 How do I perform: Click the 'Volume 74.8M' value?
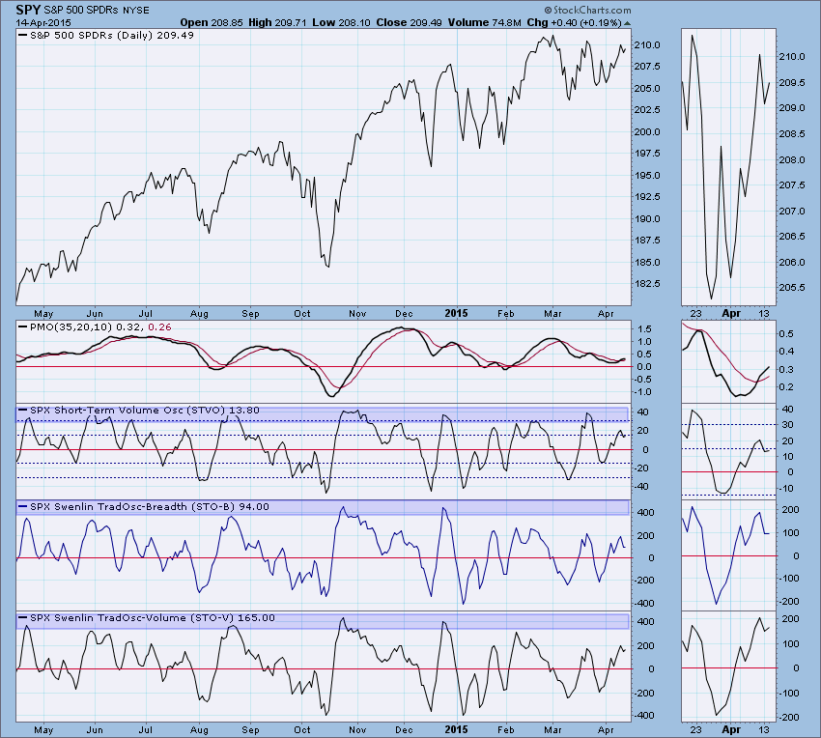pyautogui.click(x=484, y=22)
